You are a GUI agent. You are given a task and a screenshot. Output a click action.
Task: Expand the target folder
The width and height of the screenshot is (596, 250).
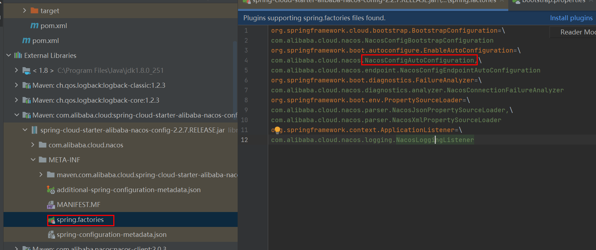coord(25,11)
